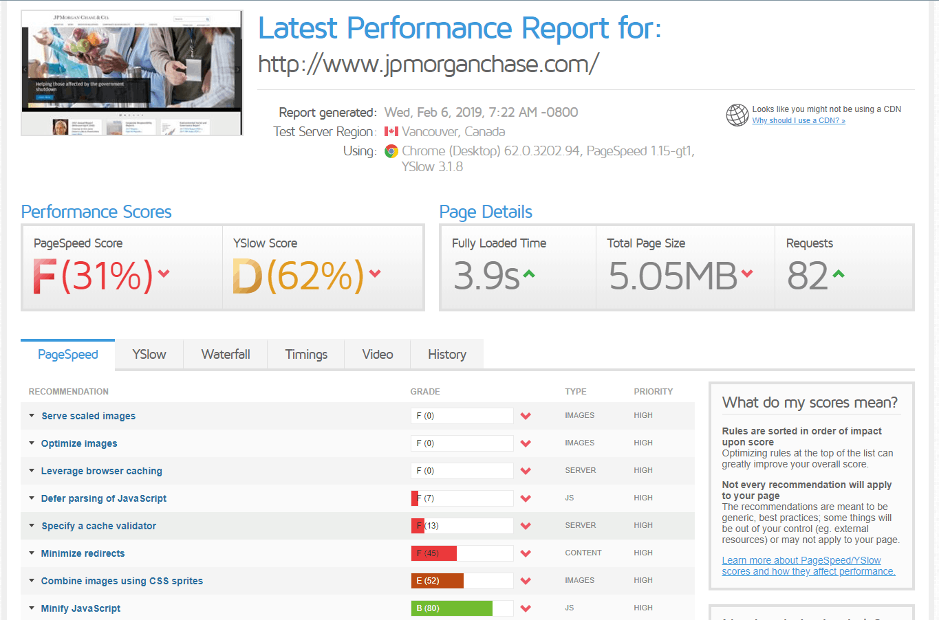Open the History tab
This screenshot has height=620, width=939.
446,355
